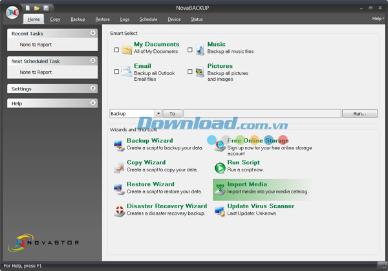Check the Email backup checkbox
This screenshot has height=271, width=388.
coord(116,72)
